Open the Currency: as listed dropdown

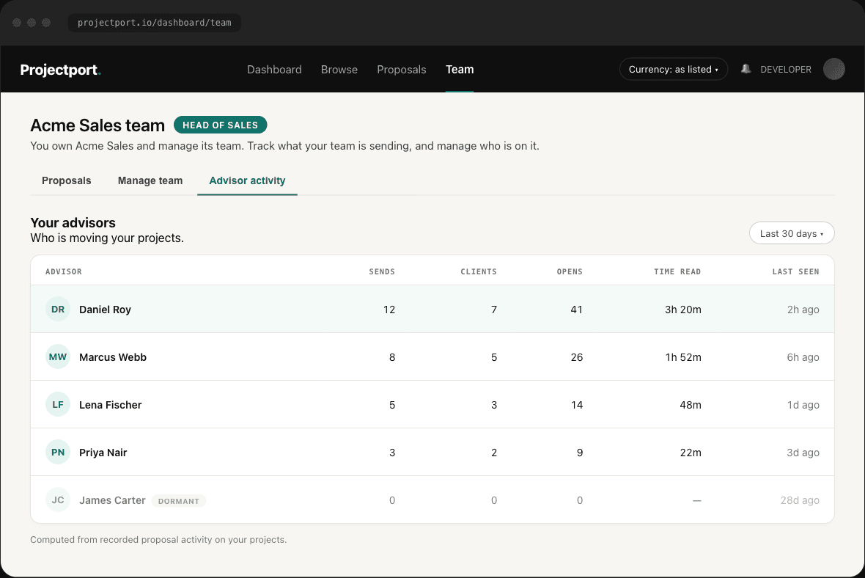674,69
